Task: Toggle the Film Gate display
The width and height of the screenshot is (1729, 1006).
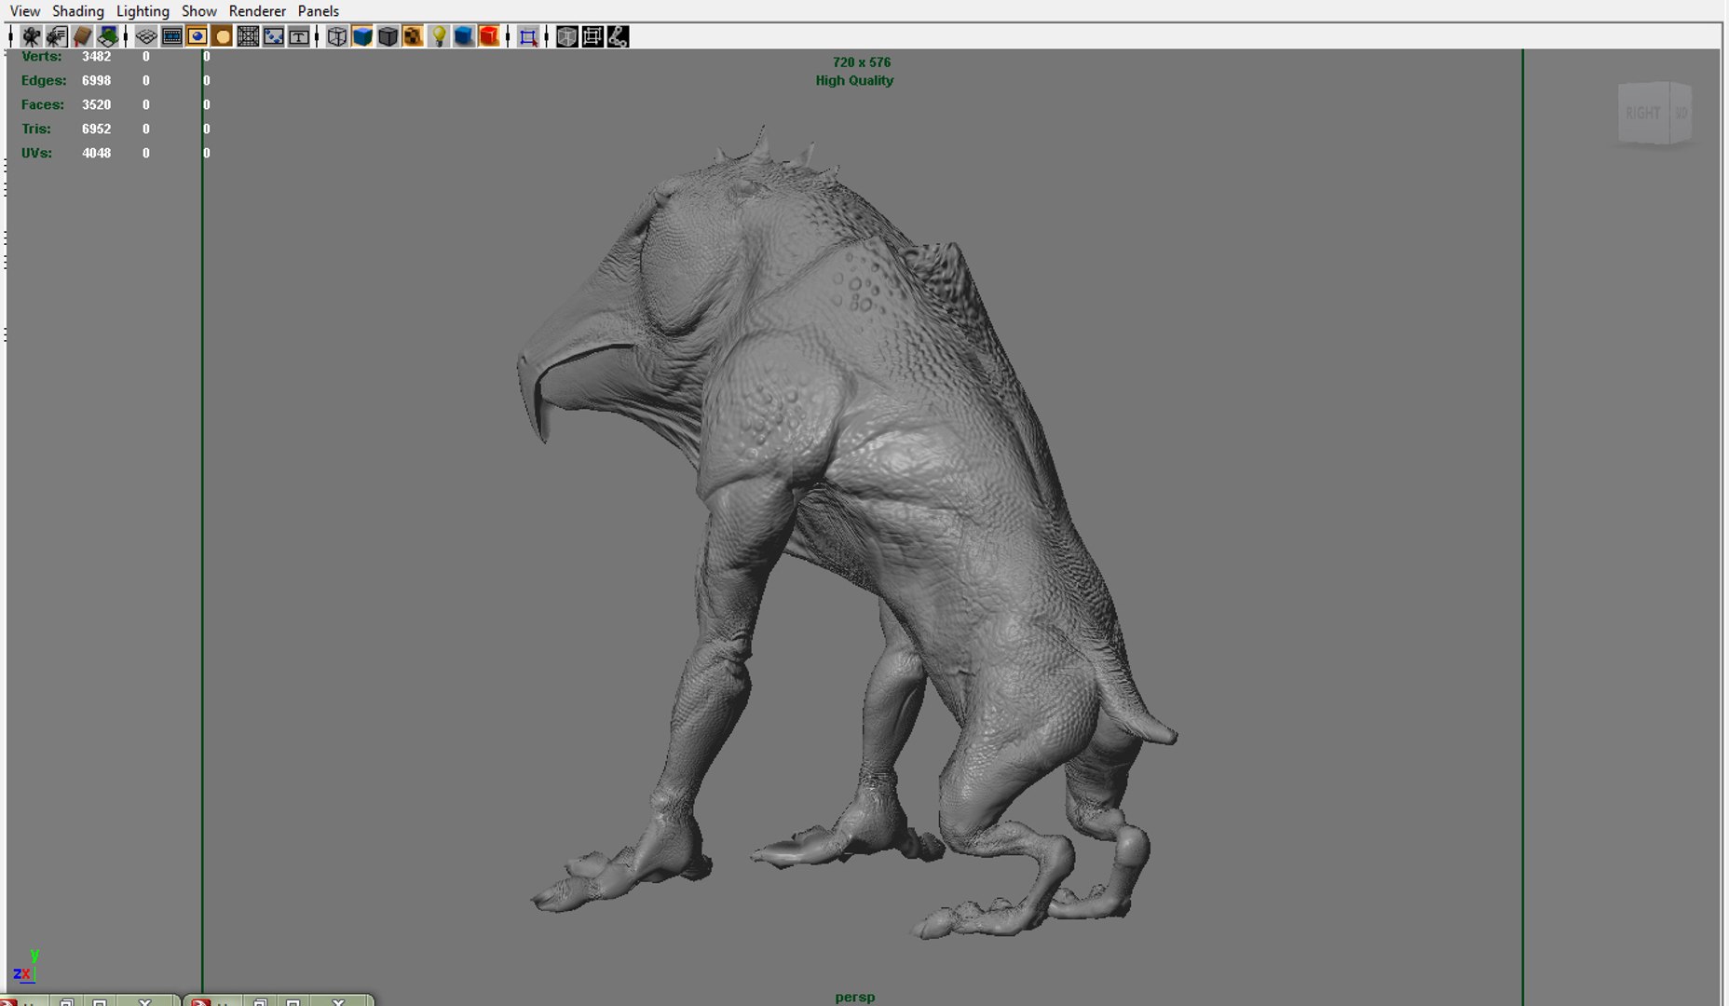Action: [x=171, y=36]
